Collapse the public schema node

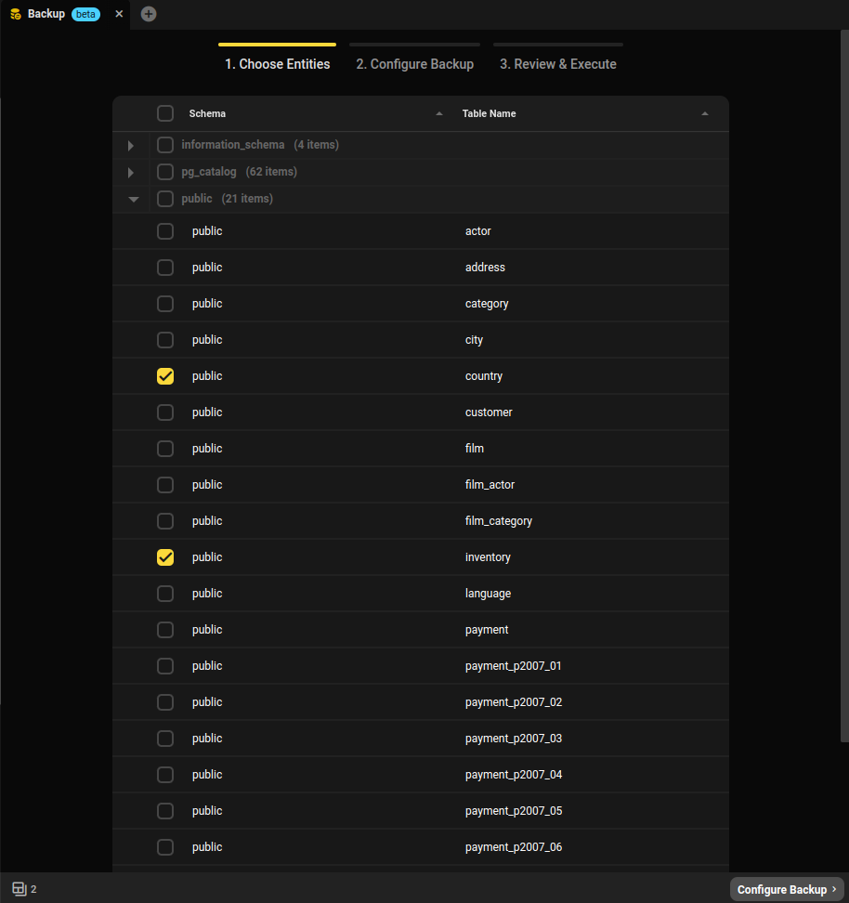click(132, 198)
